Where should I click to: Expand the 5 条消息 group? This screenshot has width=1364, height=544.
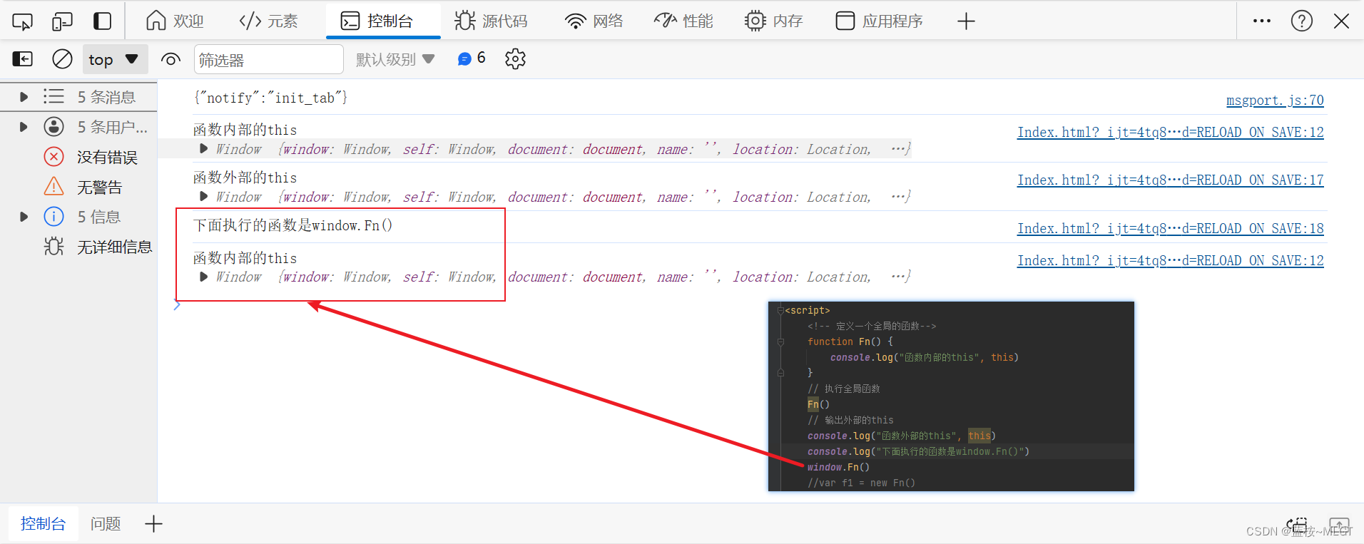click(x=24, y=97)
